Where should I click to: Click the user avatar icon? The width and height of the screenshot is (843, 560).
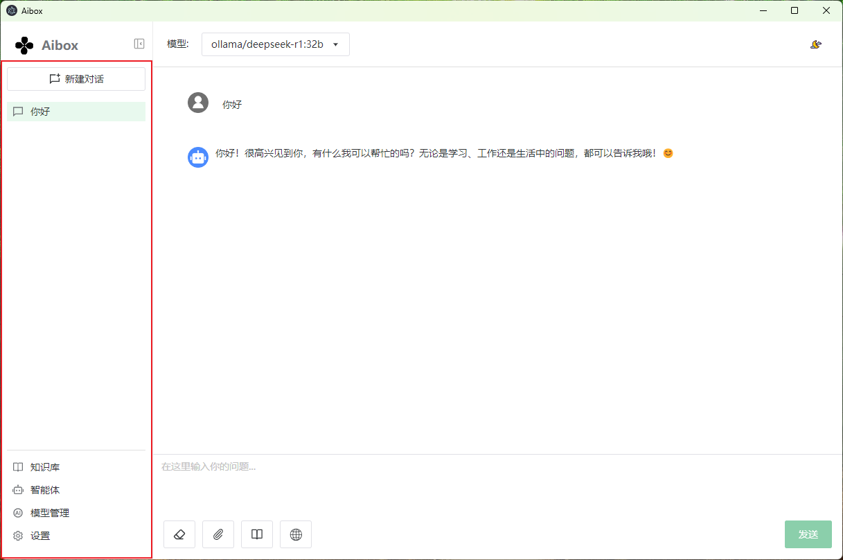198,103
